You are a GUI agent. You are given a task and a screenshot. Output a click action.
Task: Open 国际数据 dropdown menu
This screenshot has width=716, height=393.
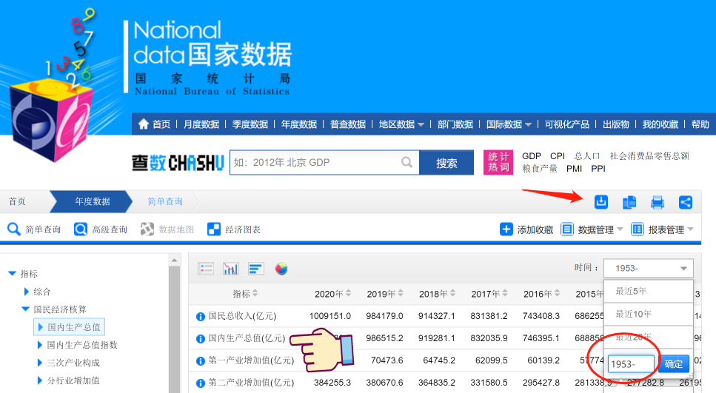[509, 124]
